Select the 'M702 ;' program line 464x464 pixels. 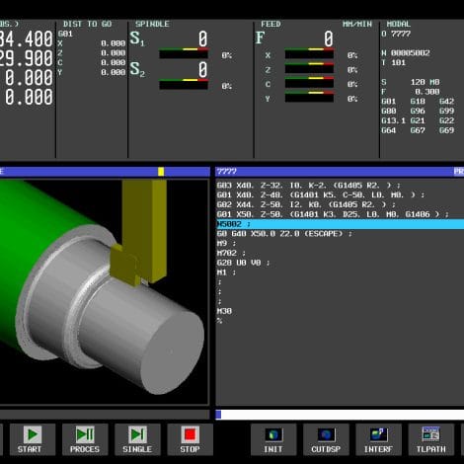tap(231, 253)
